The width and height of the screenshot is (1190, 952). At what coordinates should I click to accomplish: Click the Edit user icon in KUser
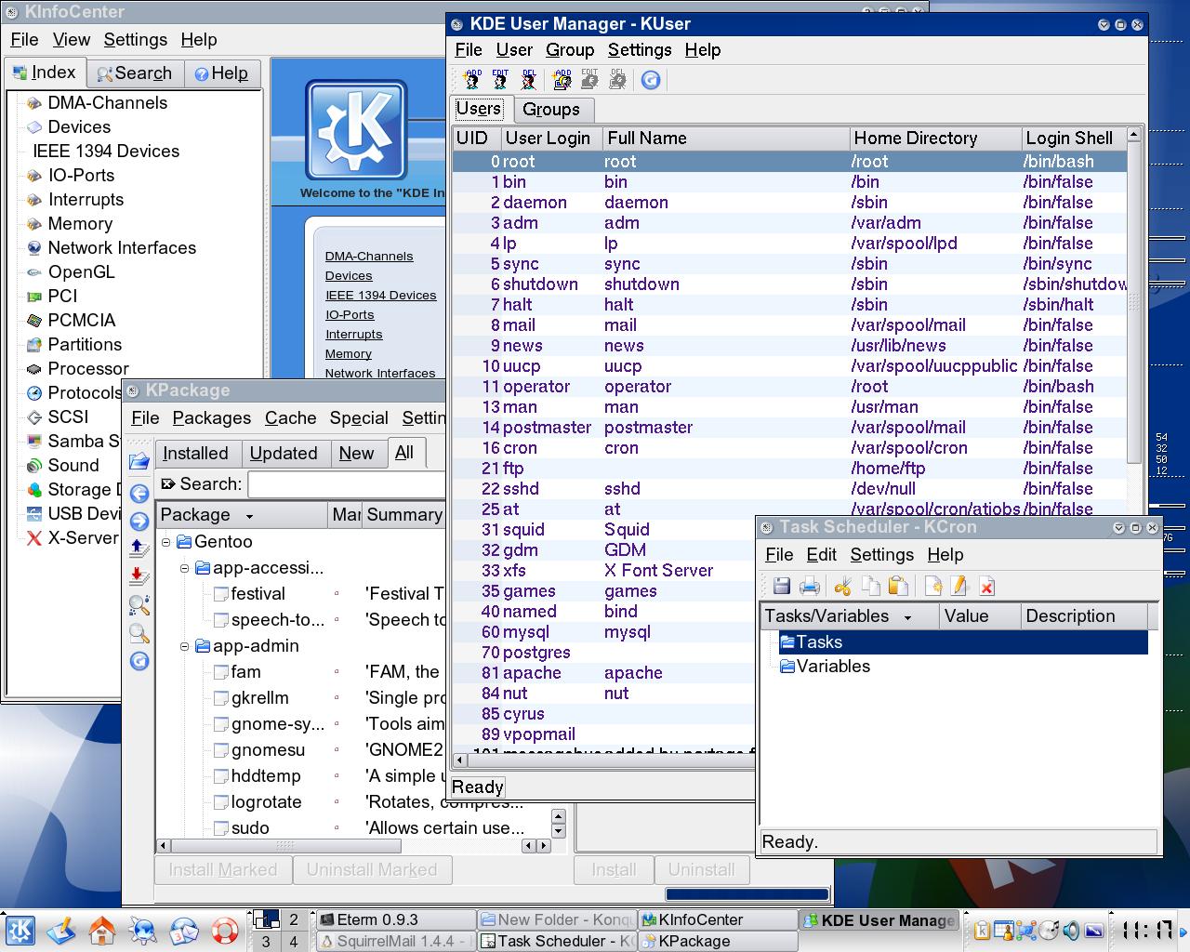pos(500,80)
